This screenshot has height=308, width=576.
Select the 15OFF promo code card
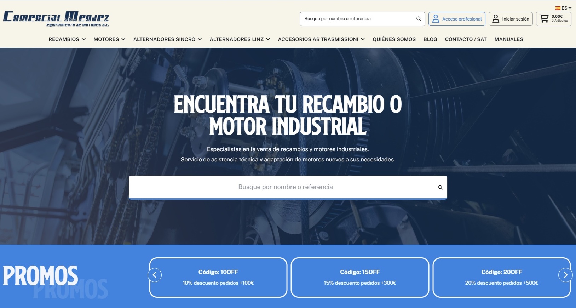360,277
